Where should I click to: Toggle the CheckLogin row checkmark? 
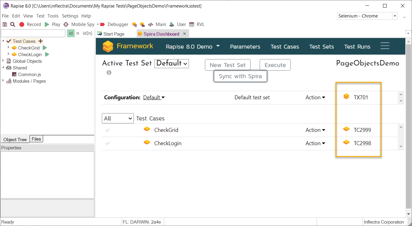tap(108, 143)
